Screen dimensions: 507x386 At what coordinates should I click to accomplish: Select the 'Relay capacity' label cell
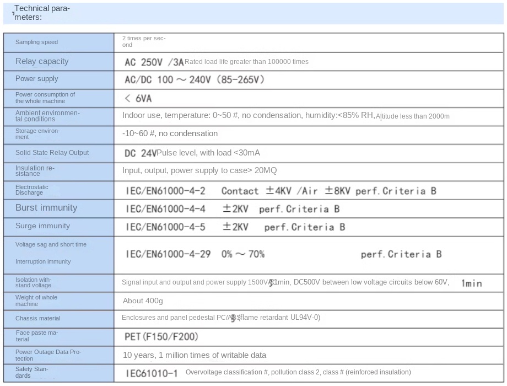42,61
